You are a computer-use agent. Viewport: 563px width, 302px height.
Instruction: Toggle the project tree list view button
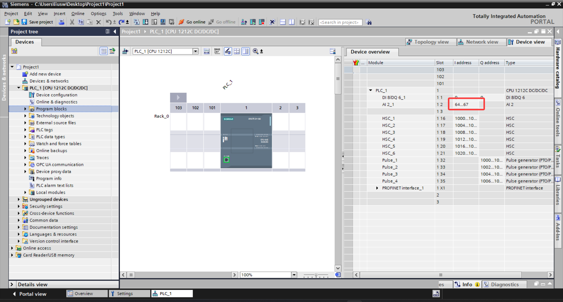(104, 51)
